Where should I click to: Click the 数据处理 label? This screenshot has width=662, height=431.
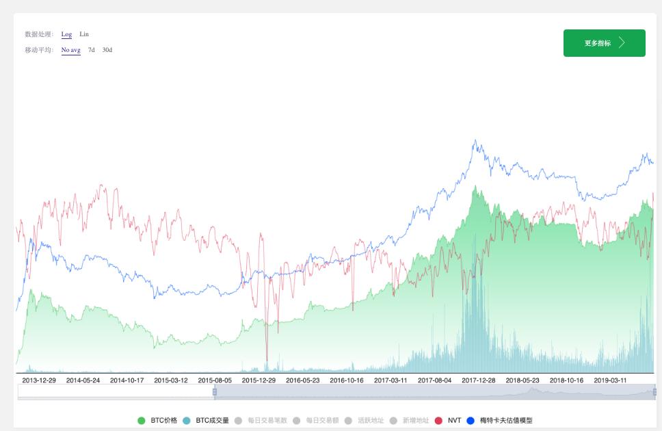click(x=39, y=34)
